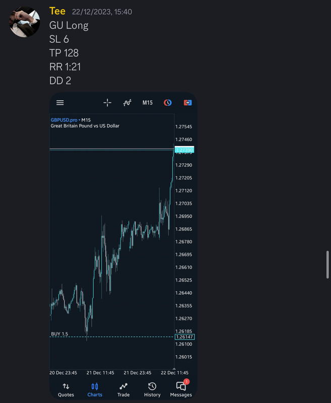Open the History tab
This screenshot has width=331, height=403.
(x=152, y=390)
